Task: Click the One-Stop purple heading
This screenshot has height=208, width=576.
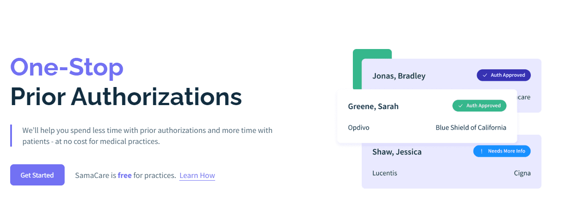Action: 67,67
